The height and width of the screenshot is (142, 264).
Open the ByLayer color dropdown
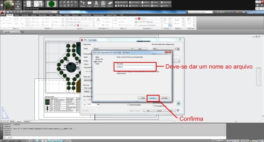click(150, 19)
